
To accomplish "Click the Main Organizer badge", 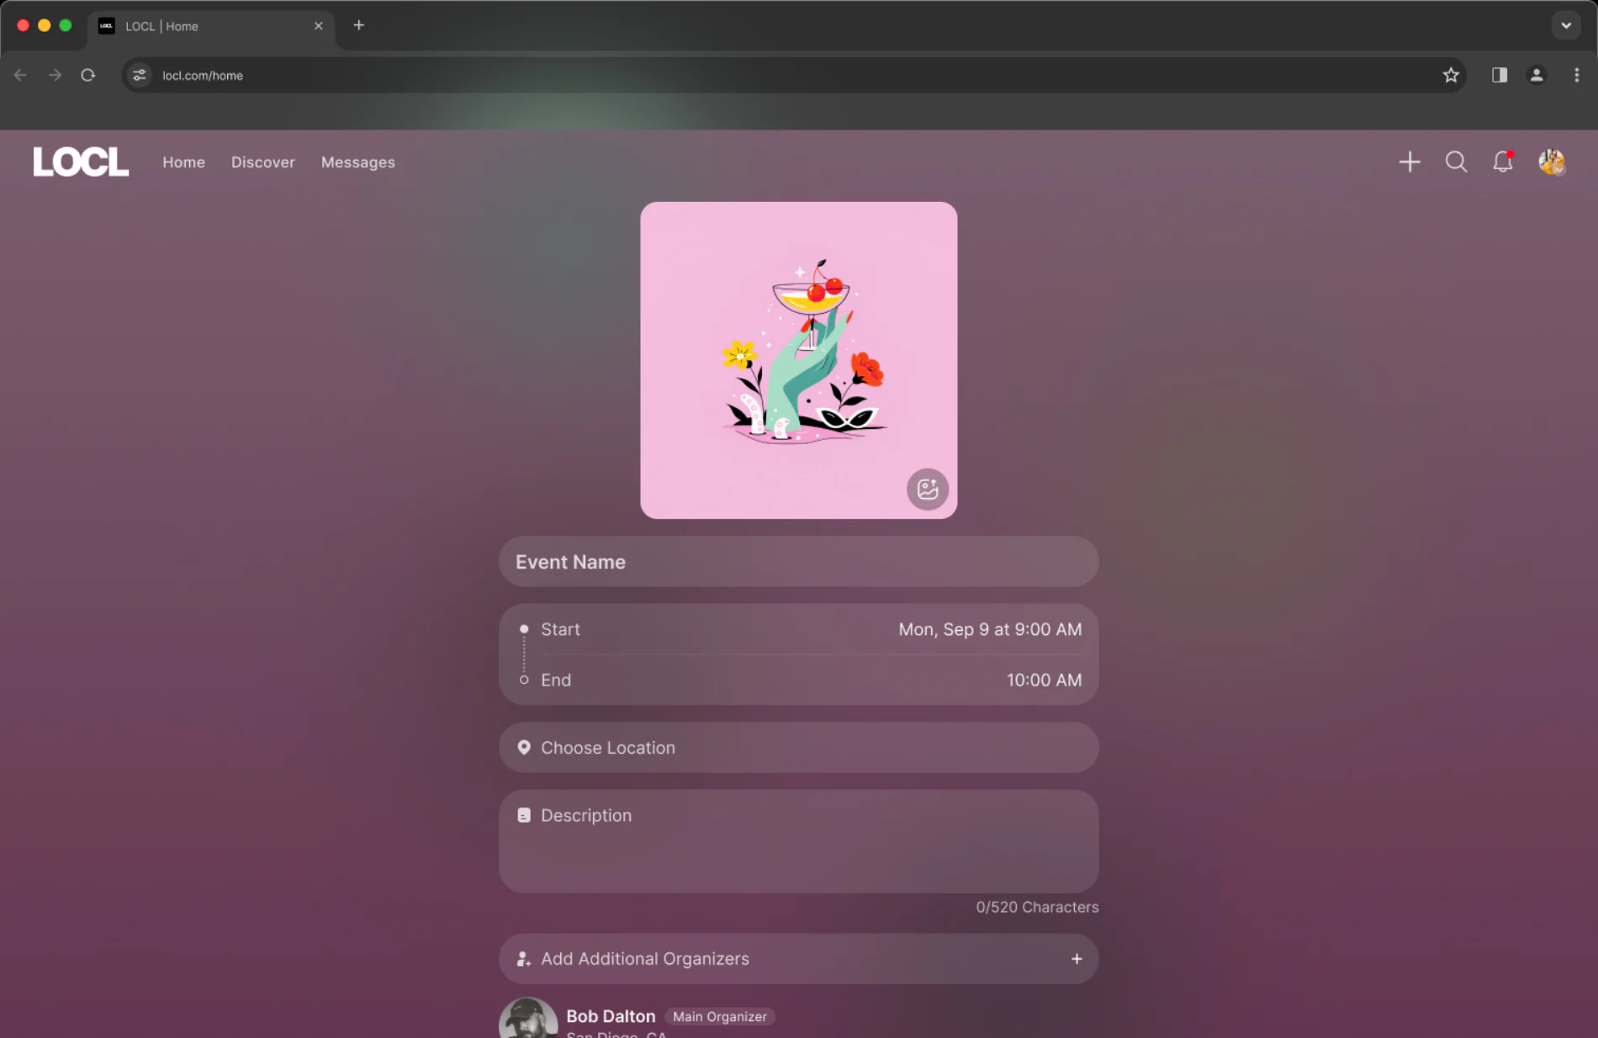I will [x=720, y=1016].
